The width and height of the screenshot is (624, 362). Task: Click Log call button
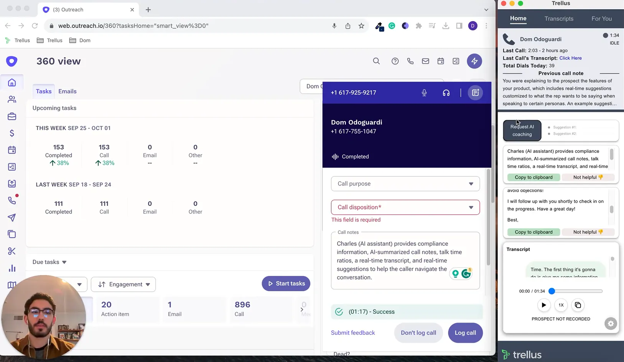(x=465, y=333)
